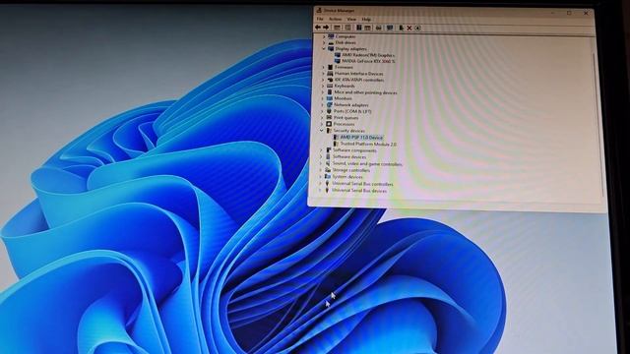This screenshot has width=630, height=354.
Task: Click the Keyboards category icon
Action: pos(330,86)
